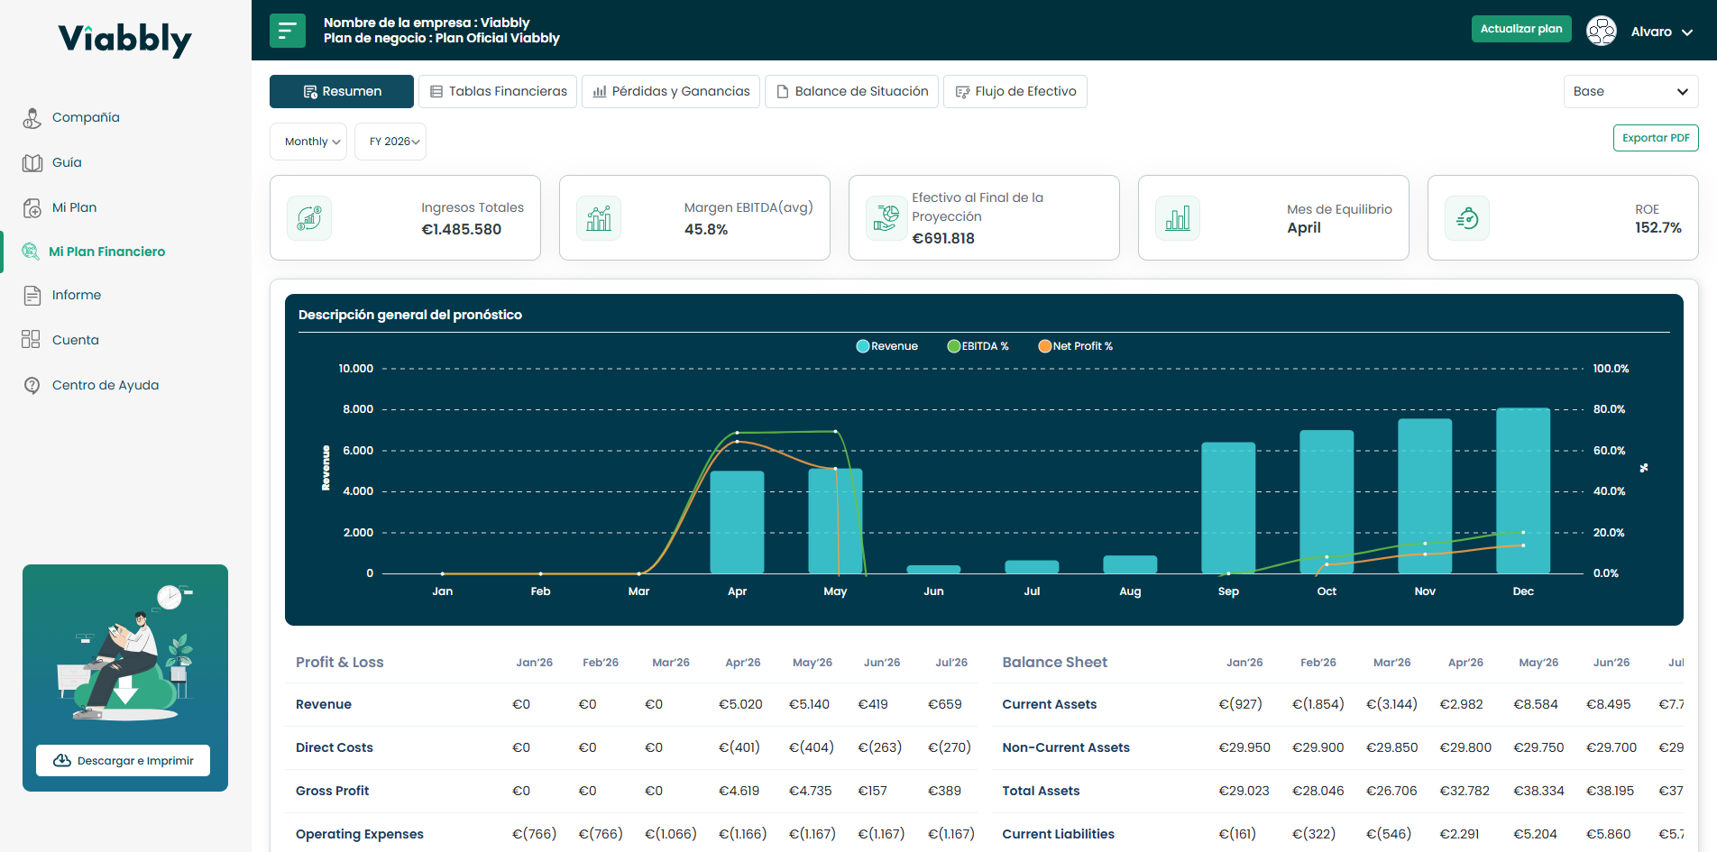Expand the Base scenario dropdown
This screenshot has height=852, width=1717.
pos(1630,91)
